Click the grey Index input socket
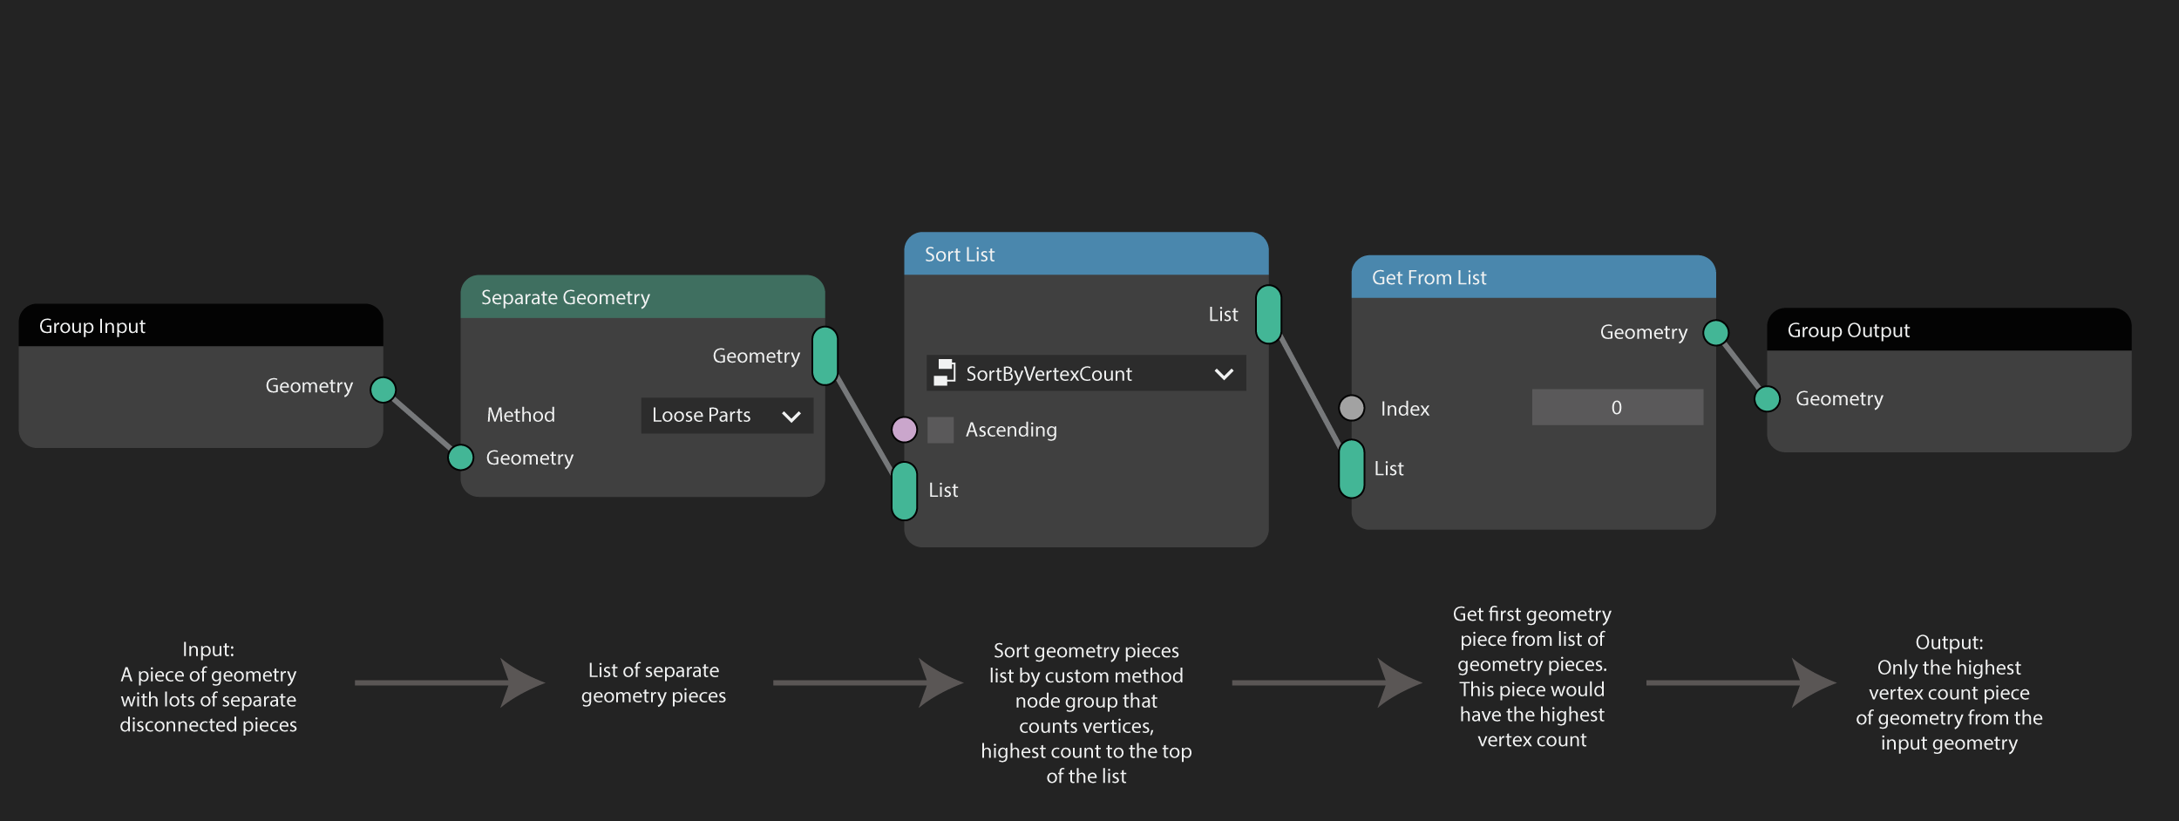The height and width of the screenshot is (821, 2179). [x=1351, y=407]
